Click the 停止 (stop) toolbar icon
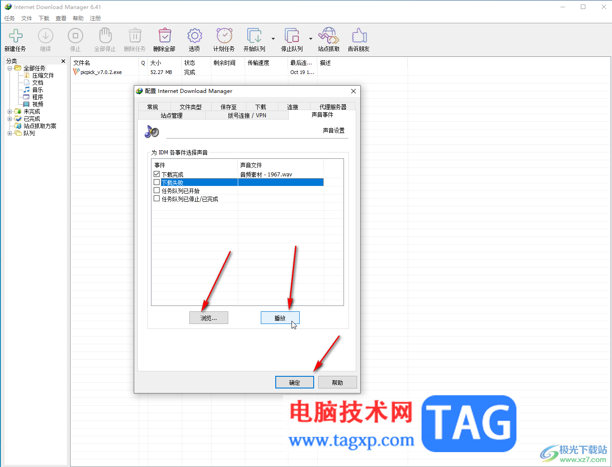The image size is (612, 467). point(75,36)
